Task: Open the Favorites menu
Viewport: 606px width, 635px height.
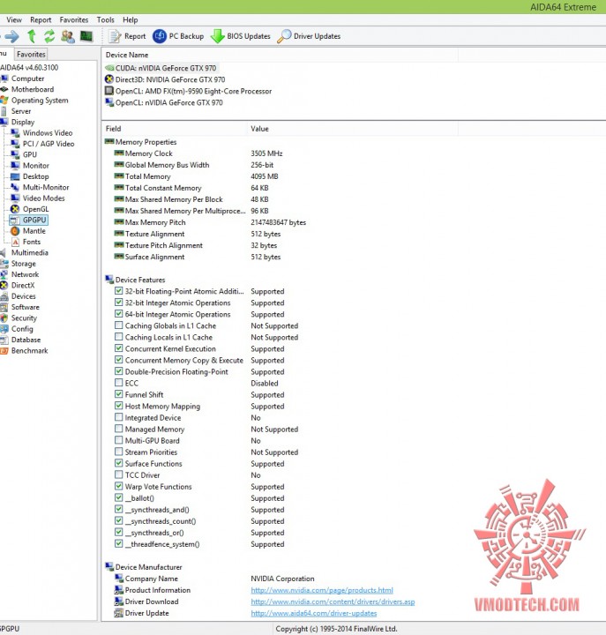Action: tap(74, 19)
